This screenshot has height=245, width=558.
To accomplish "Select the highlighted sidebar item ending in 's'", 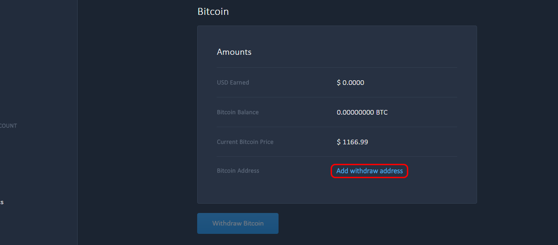I will [2, 202].
